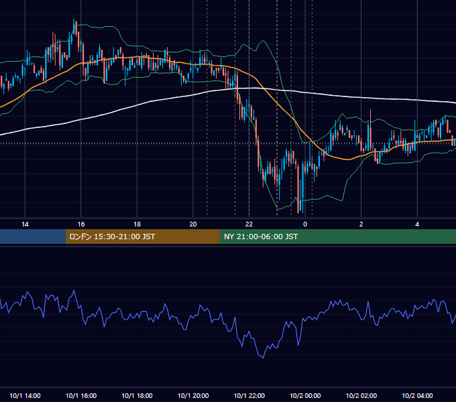Click the 18 hour label on price chart axis
456x402 pixels.
(x=137, y=224)
